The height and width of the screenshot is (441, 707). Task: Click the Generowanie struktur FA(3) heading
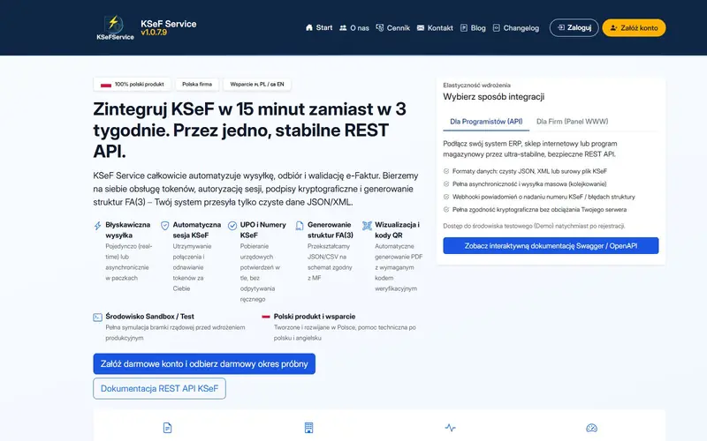click(x=330, y=230)
